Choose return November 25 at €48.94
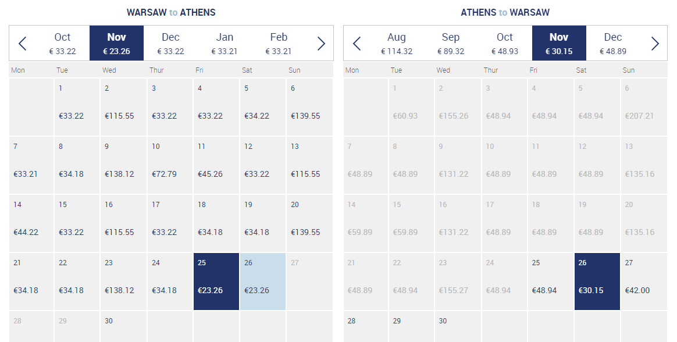Screen dimensions: 677x342 coord(551,282)
